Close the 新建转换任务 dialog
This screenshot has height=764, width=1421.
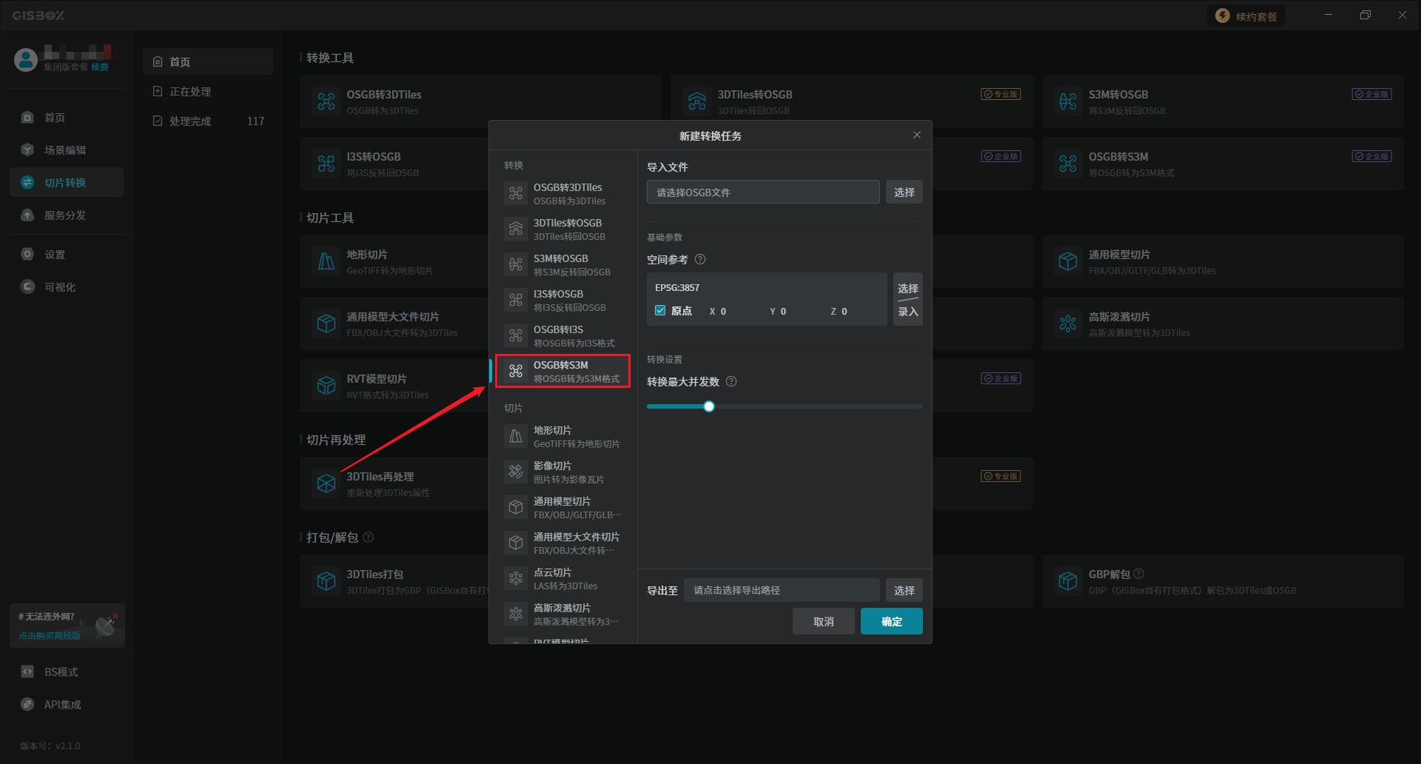click(x=917, y=135)
